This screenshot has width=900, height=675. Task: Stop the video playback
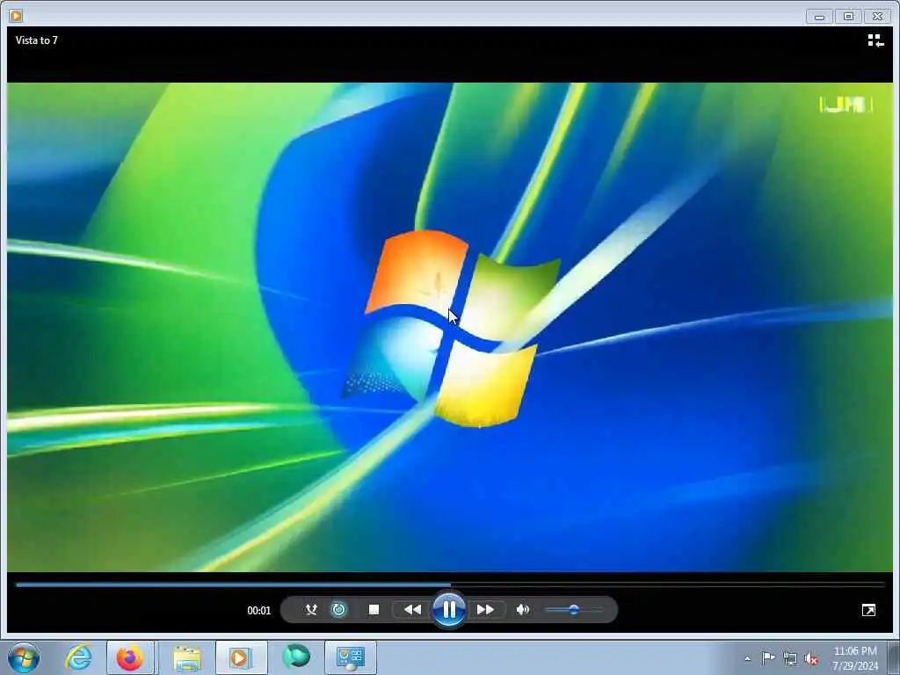(374, 610)
